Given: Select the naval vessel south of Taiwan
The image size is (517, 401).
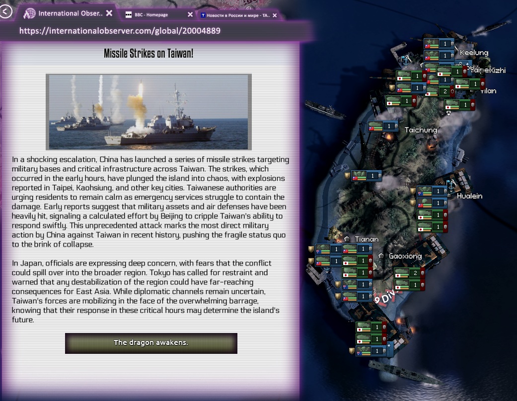Looking at the screenshot, I should click(406, 372).
